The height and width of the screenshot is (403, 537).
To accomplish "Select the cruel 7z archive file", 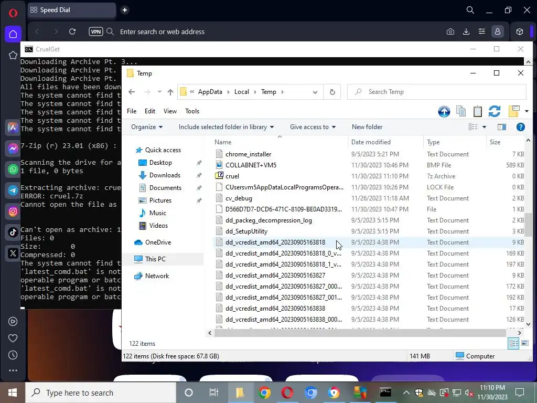I will tap(232, 176).
